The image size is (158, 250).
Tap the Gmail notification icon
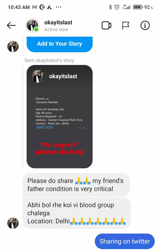(34, 7)
